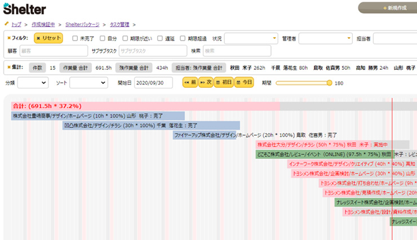The width and height of the screenshot is (417, 240).
Task: Jump to today with 今日 button
Action: click(x=244, y=82)
